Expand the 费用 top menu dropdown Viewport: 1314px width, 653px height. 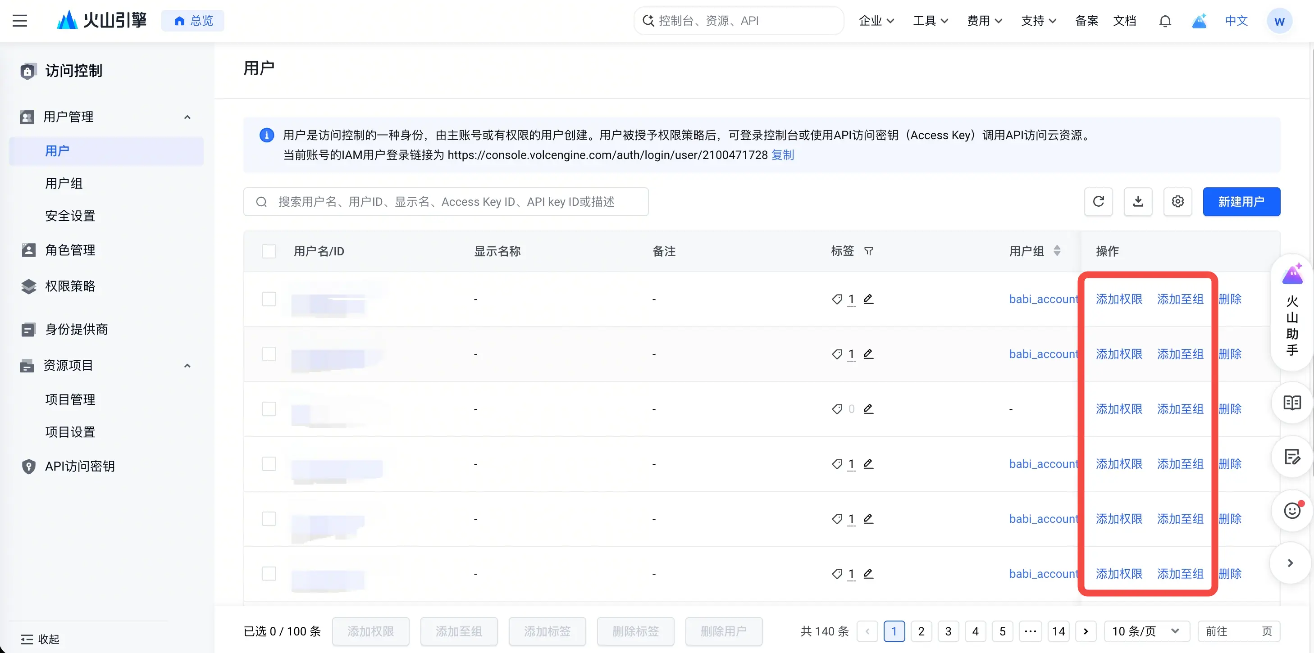tap(985, 21)
